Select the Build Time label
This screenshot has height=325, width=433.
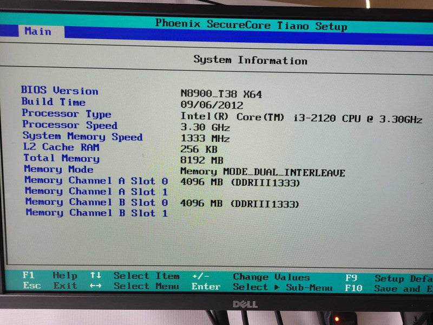[x=54, y=102]
